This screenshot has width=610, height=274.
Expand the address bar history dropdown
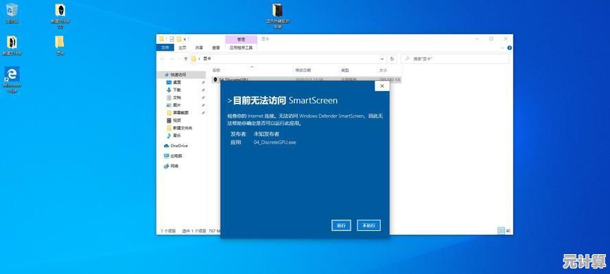click(382, 59)
